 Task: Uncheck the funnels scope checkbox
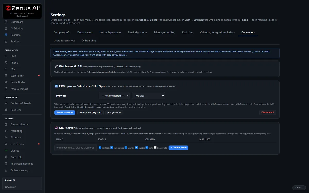point(126,148)
